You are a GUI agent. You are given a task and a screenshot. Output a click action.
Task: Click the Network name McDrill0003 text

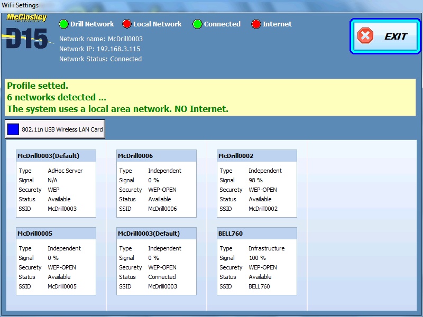tap(101, 39)
